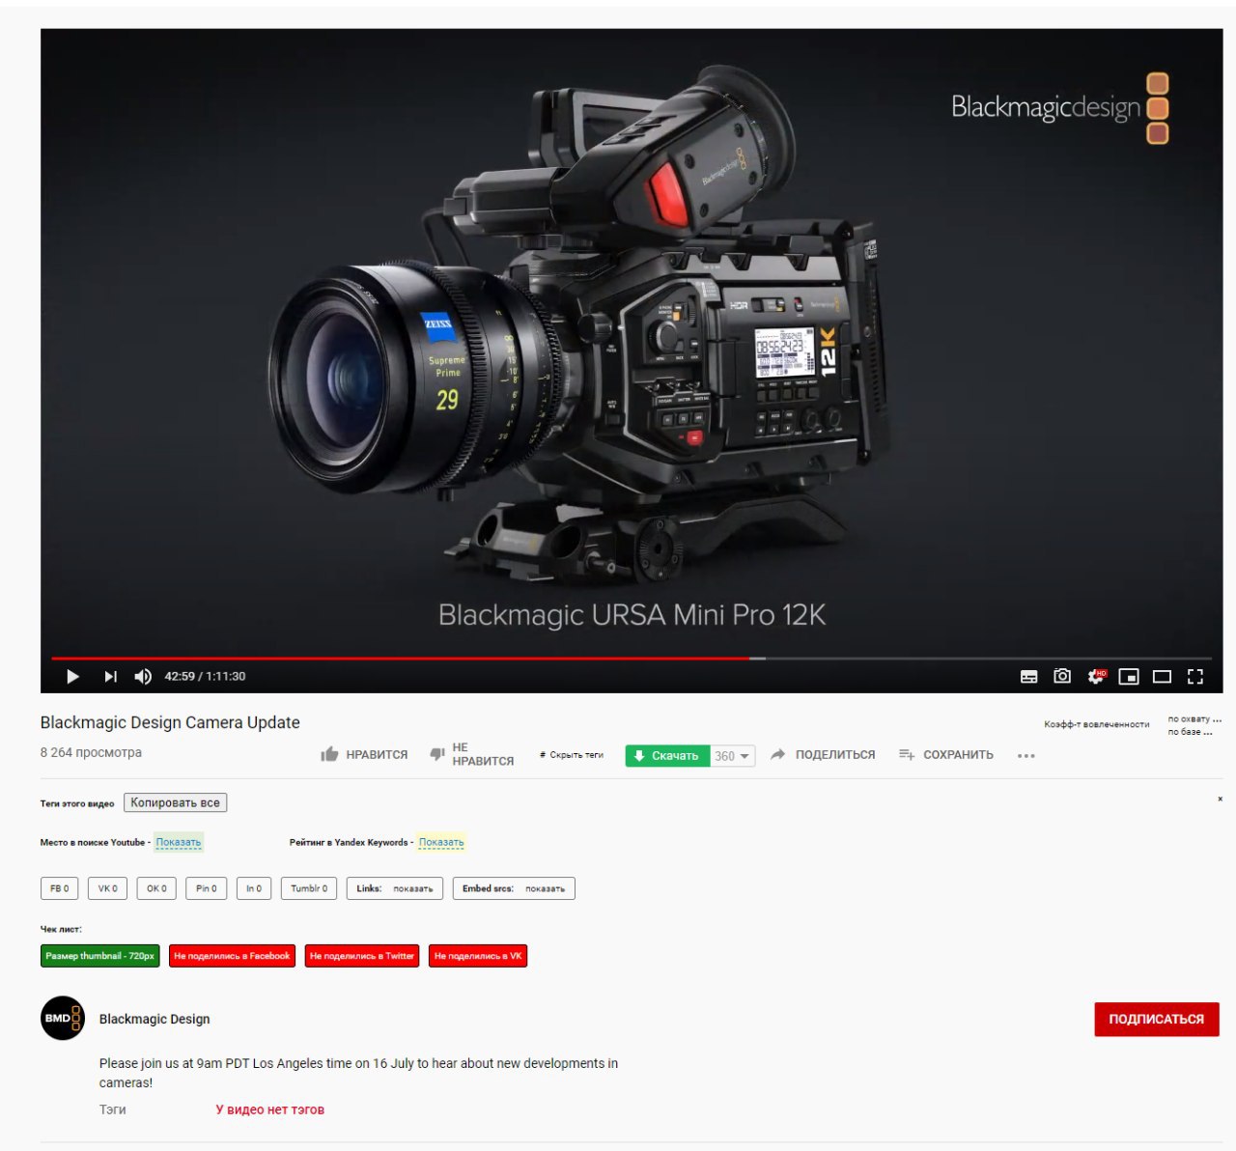This screenshot has height=1151, width=1236.
Task: Click the FB 0 share counter
Action: pyautogui.click(x=59, y=888)
